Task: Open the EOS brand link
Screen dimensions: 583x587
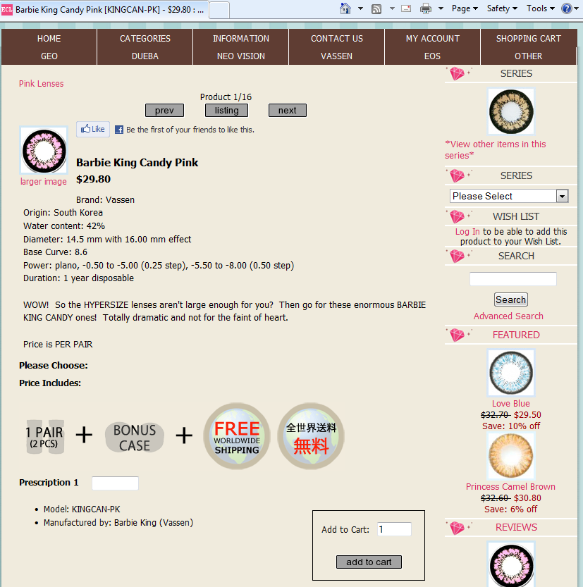Action: [432, 56]
